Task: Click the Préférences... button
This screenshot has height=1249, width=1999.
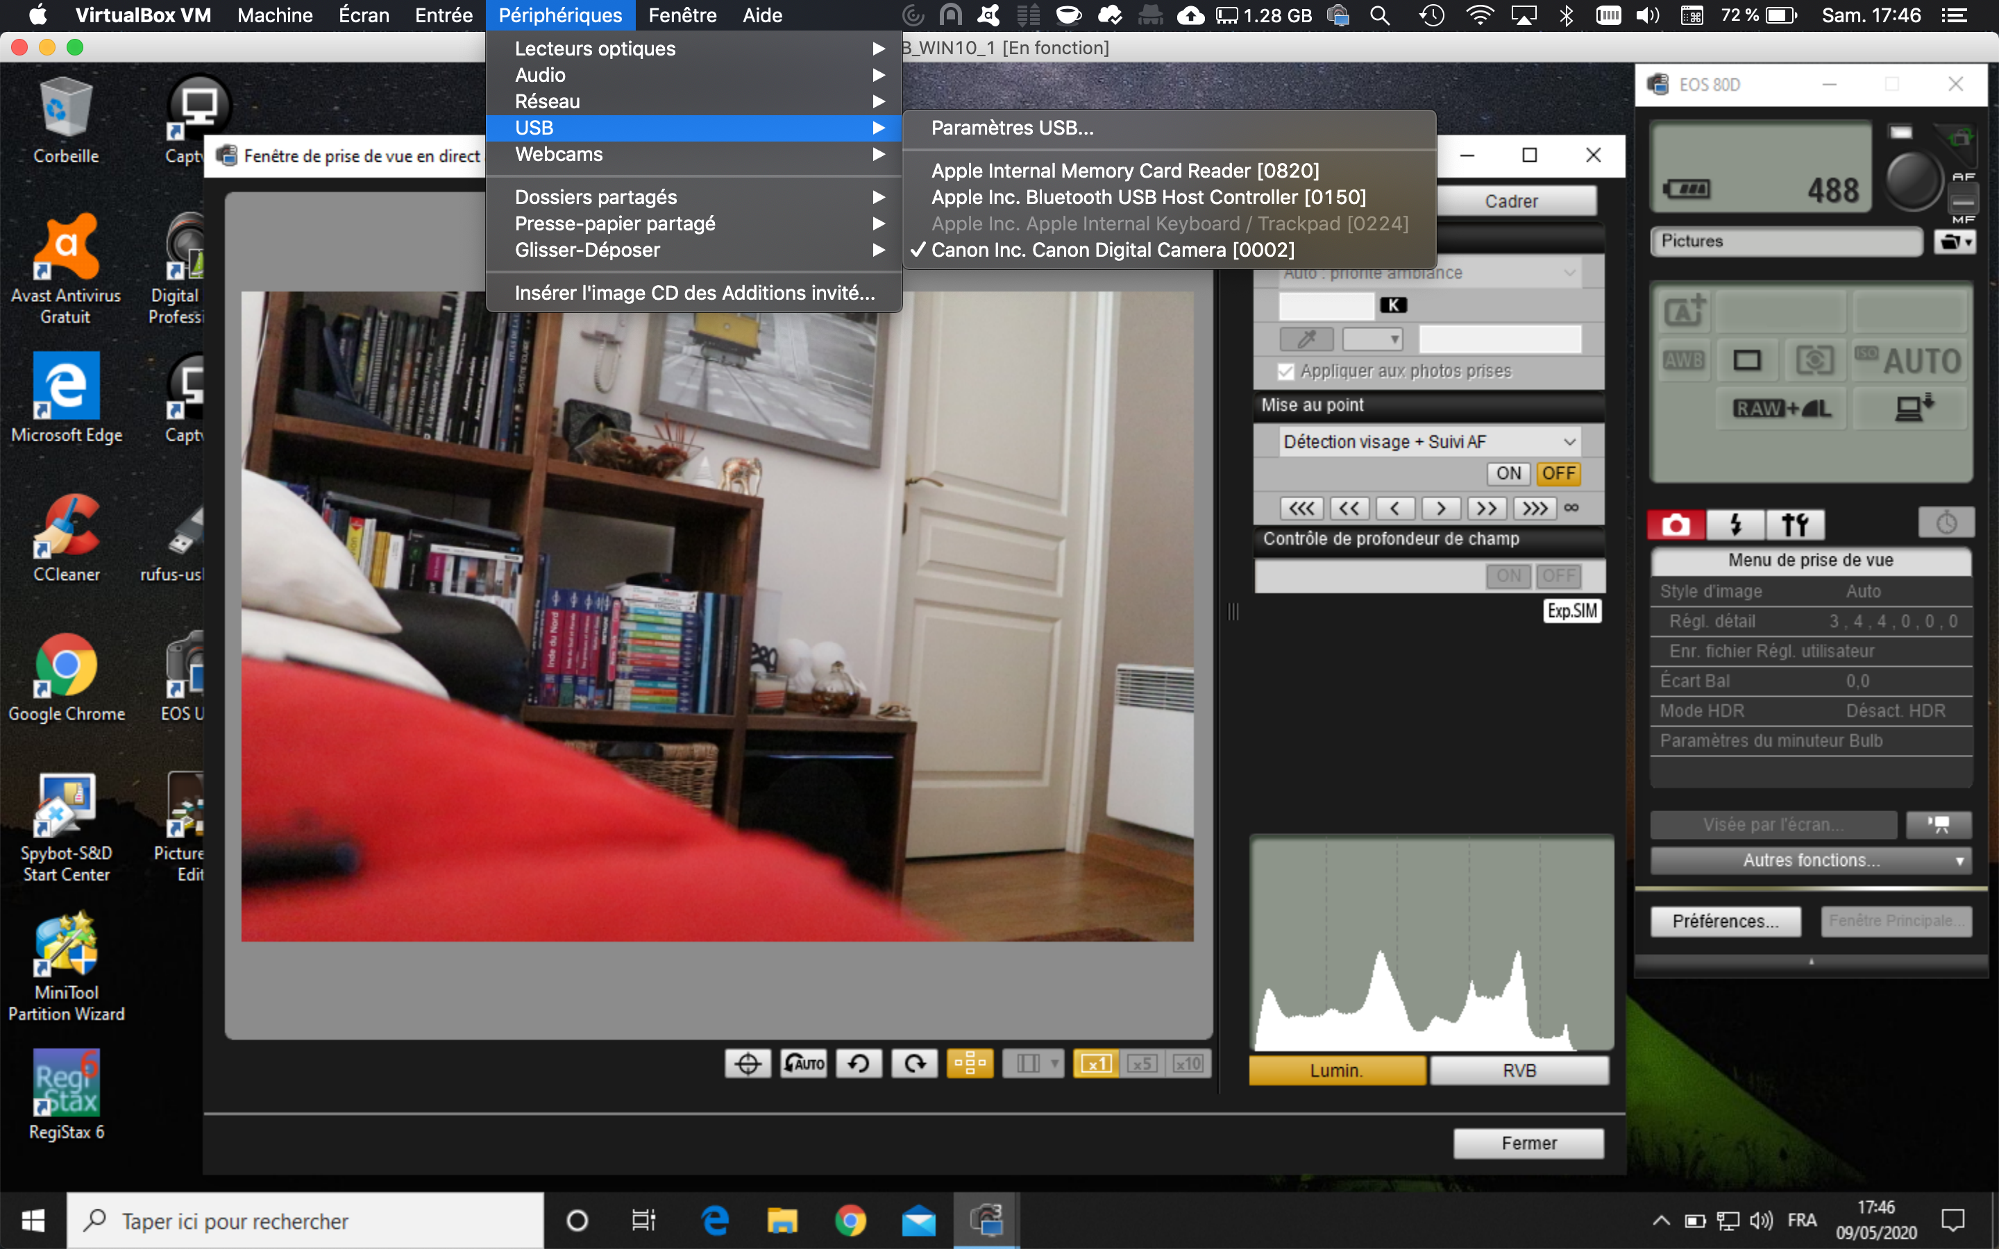Action: pyautogui.click(x=1725, y=921)
